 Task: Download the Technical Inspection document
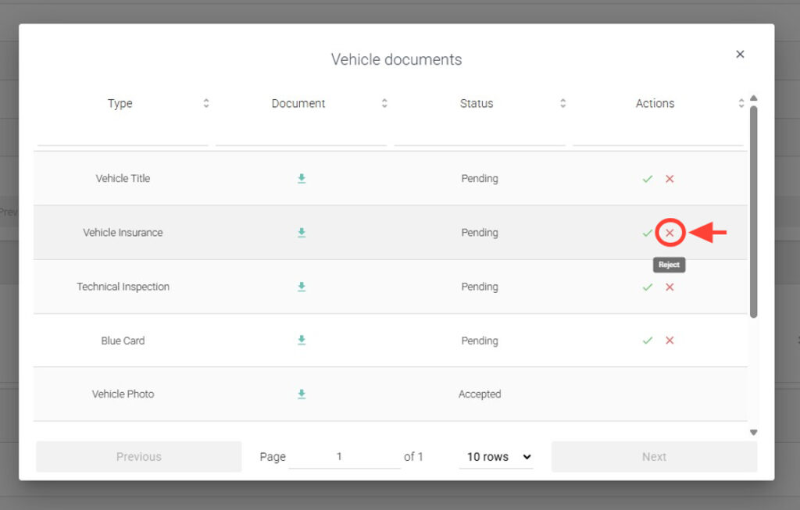click(x=302, y=287)
